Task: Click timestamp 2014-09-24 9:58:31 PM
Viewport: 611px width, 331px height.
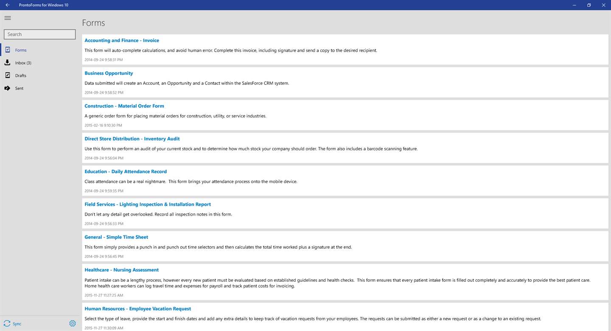Action: (104, 60)
